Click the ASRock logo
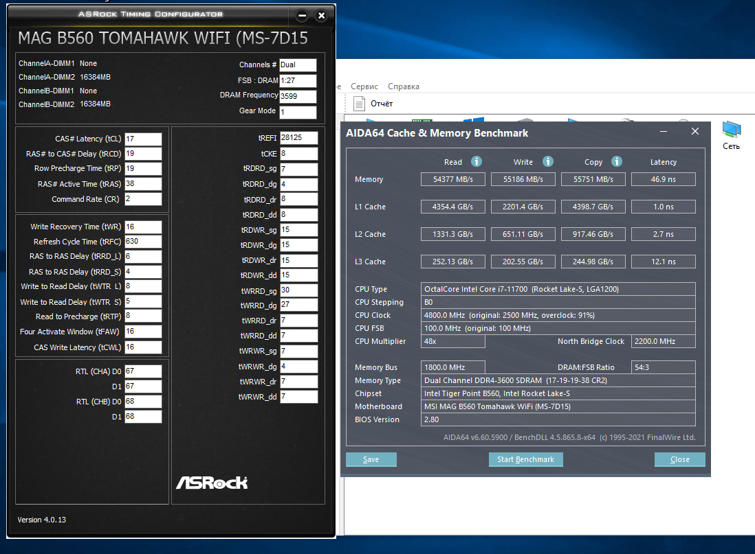 pos(212,483)
